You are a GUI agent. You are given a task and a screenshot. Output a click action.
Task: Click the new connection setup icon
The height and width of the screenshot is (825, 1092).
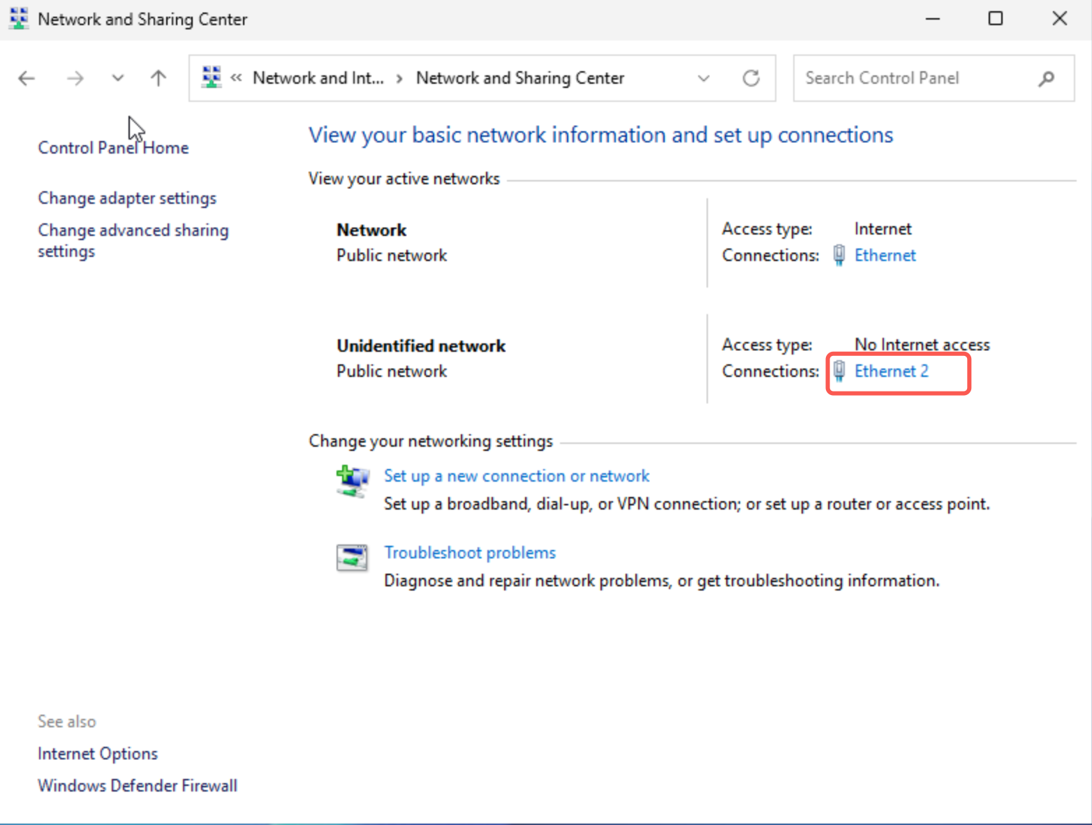[353, 481]
